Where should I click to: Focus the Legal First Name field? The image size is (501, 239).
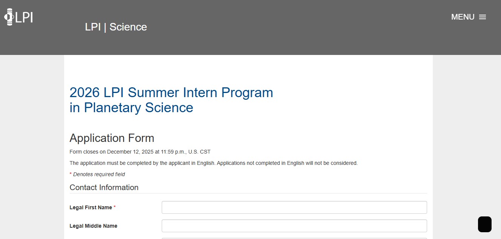tap(294, 207)
